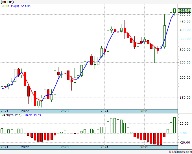The height and width of the screenshot is (154, 192).
Task: Click the 250.00 price axis label
Action: pyautogui.click(x=185, y=62)
